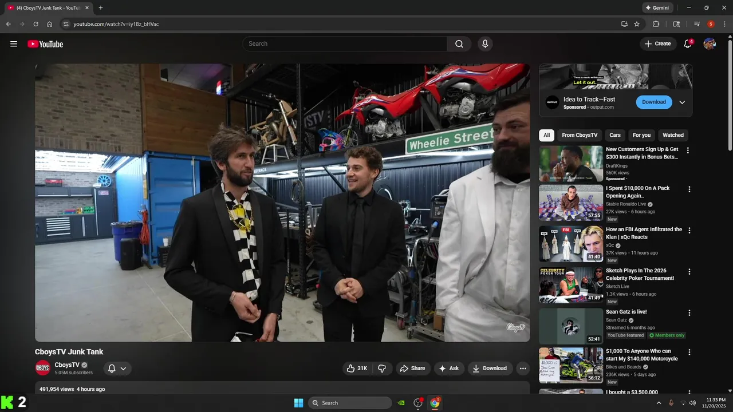Open volume control in system tray
733x412 pixels.
(x=692, y=403)
